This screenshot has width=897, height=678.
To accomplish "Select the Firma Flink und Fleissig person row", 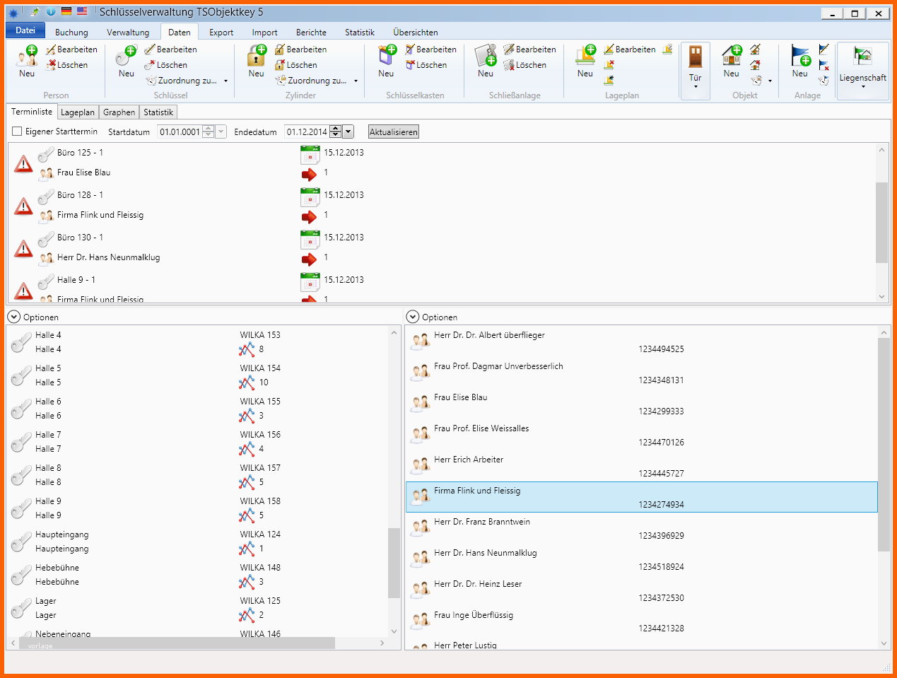I will (641, 497).
